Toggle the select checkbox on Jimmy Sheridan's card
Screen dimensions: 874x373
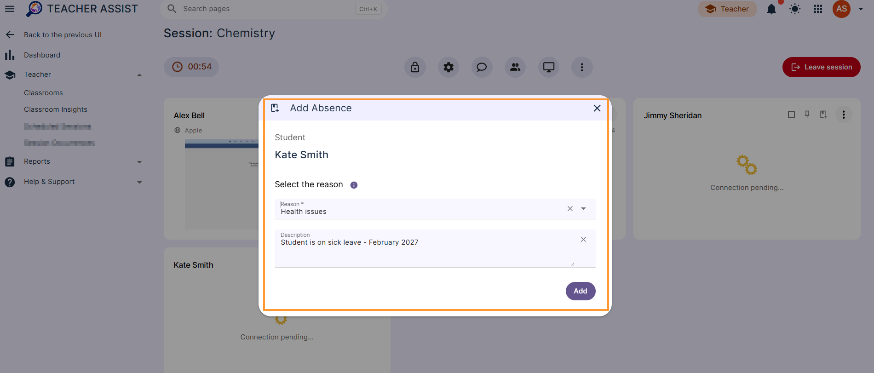[791, 115]
